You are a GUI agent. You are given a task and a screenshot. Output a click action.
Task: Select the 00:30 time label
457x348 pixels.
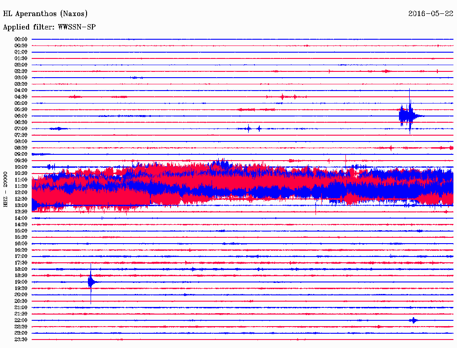(21, 46)
